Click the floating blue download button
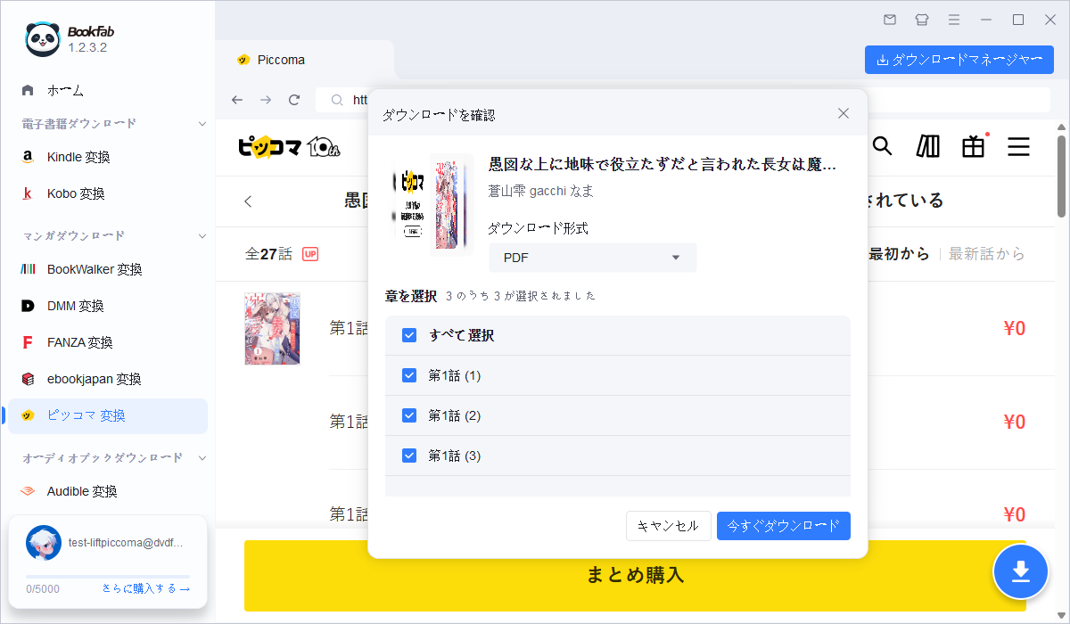Image resolution: width=1070 pixels, height=624 pixels. click(x=1021, y=571)
